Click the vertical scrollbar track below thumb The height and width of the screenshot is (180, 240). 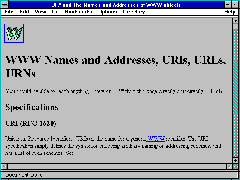pos(235,94)
